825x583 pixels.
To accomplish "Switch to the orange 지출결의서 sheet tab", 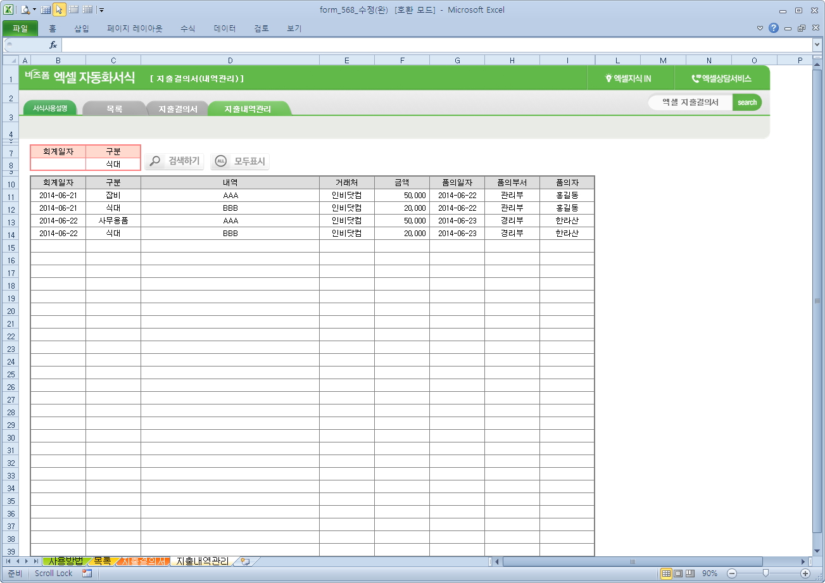I will pos(144,561).
